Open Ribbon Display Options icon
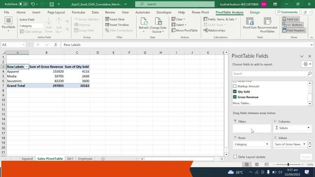This screenshot has width=315, height=177. (x=275, y=4)
